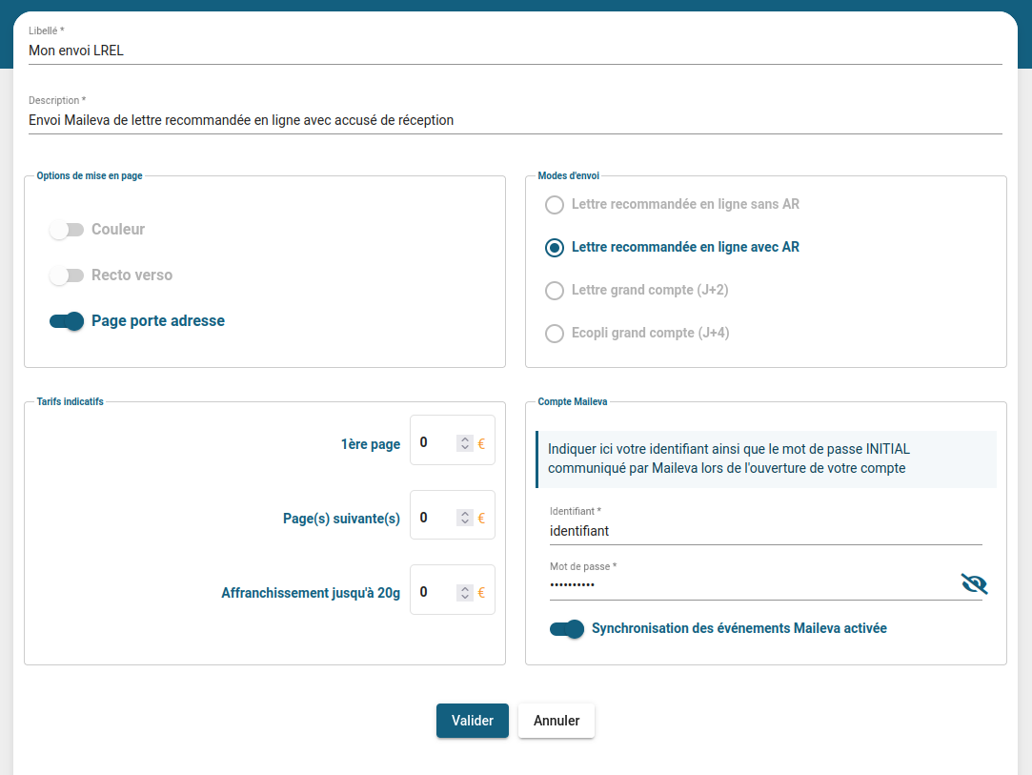This screenshot has width=1032, height=775.
Task: Choose Lettre recommandée en ligne avec AR
Action: click(x=555, y=248)
